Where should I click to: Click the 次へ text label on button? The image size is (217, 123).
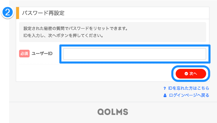(193, 74)
